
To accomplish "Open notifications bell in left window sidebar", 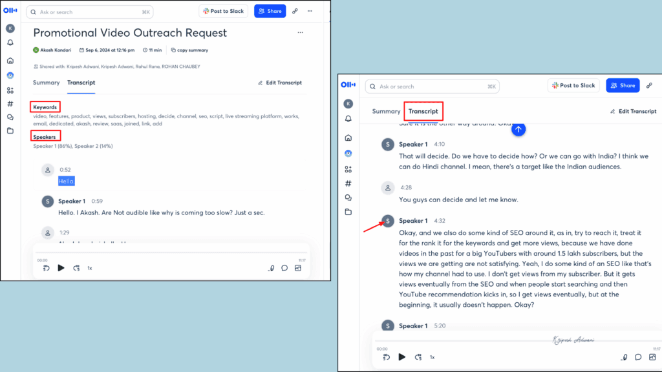I will coord(10,43).
